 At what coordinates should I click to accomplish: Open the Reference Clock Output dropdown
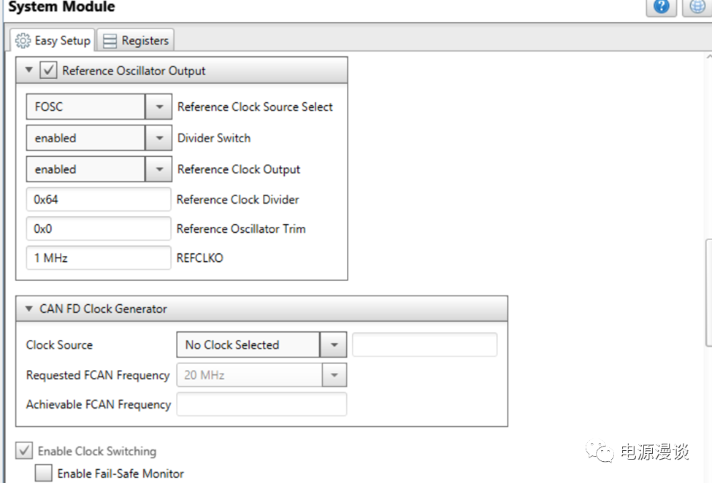158,170
